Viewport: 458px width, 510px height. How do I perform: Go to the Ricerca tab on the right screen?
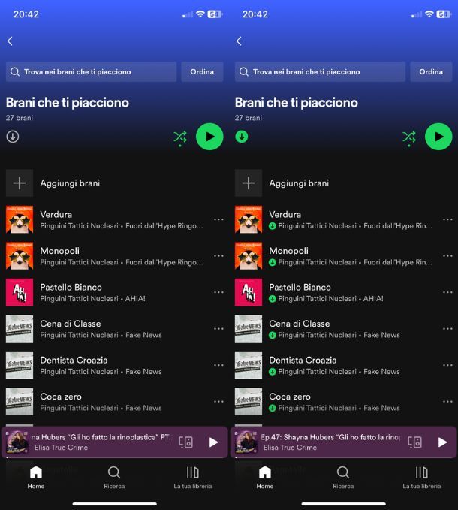coord(343,478)
